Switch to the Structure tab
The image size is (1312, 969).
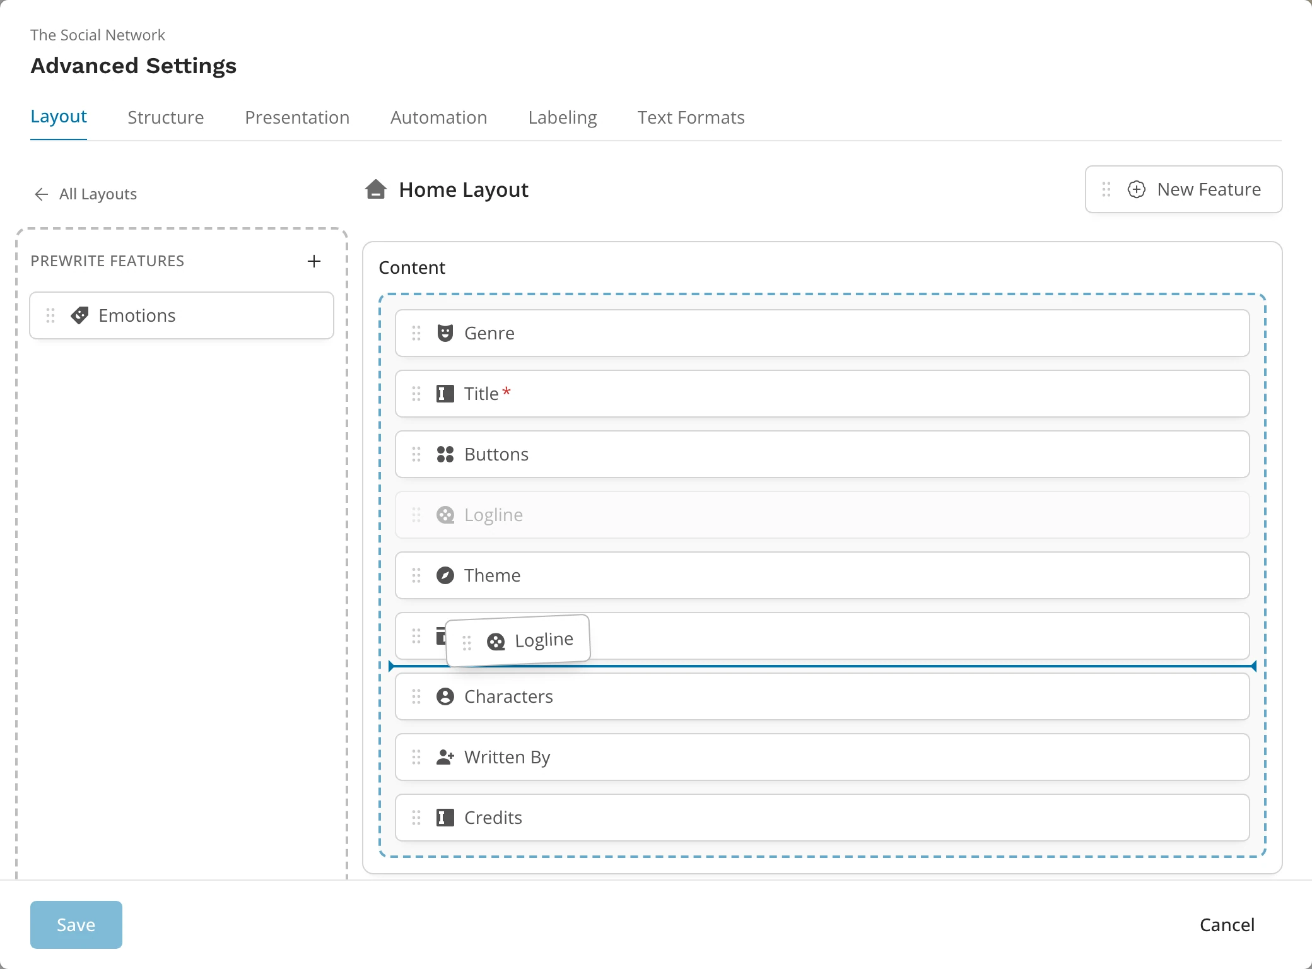(x=166, y=117)
